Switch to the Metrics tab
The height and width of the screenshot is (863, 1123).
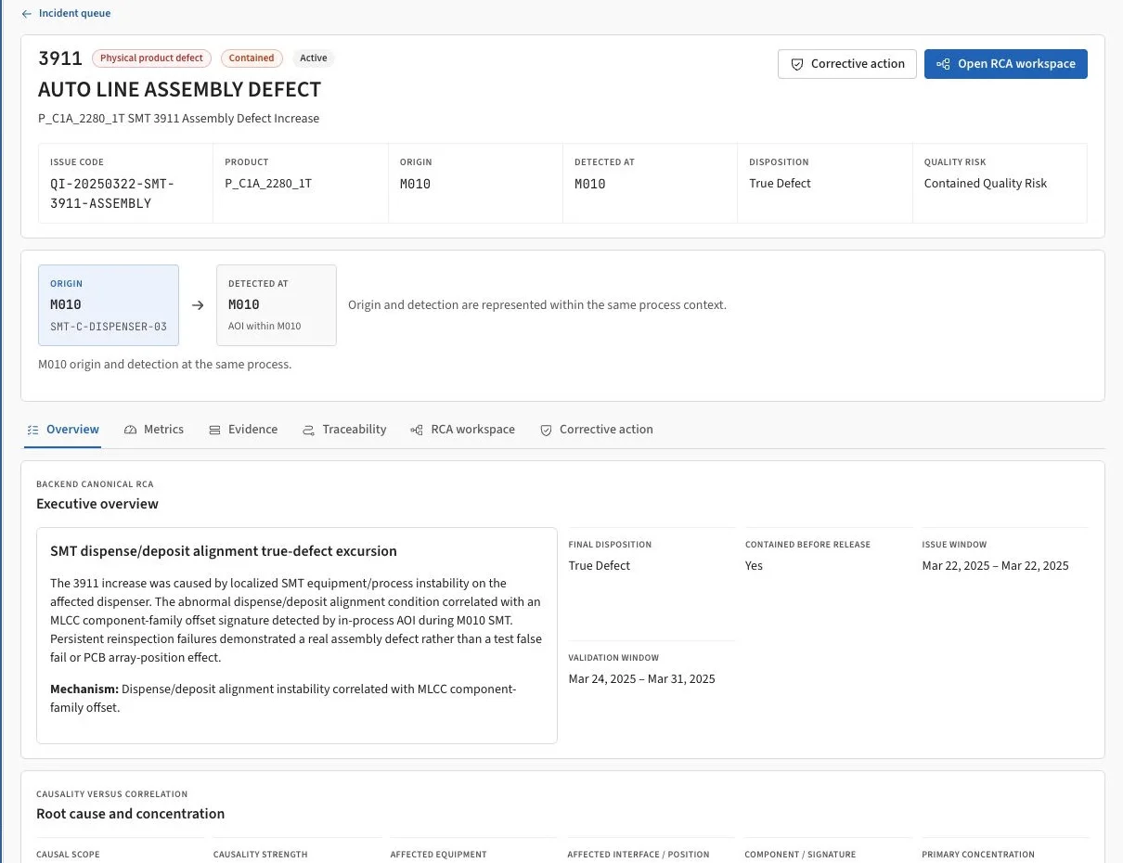point(163,430)
